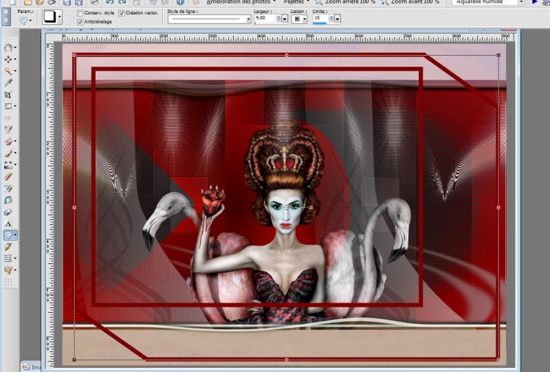Image resolution: width=550 pixels, height=372 pixels.
Task: Click the rotation handle beside the selection pivot
Action: pyautogui.click(x=311, y=208)
